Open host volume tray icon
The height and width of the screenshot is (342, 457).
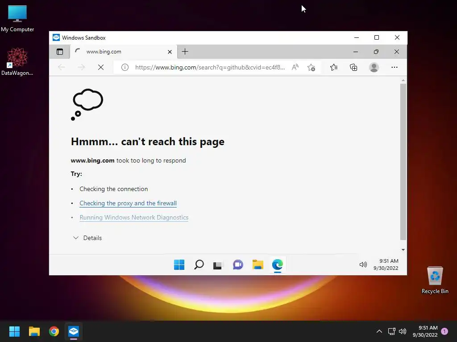pos(403,331)
